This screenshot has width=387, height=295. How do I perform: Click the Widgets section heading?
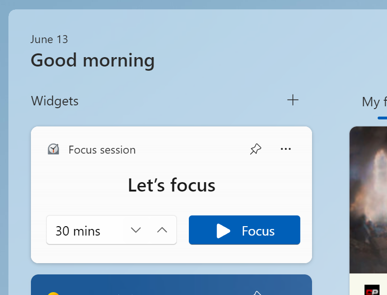click(x=55, y=101)
